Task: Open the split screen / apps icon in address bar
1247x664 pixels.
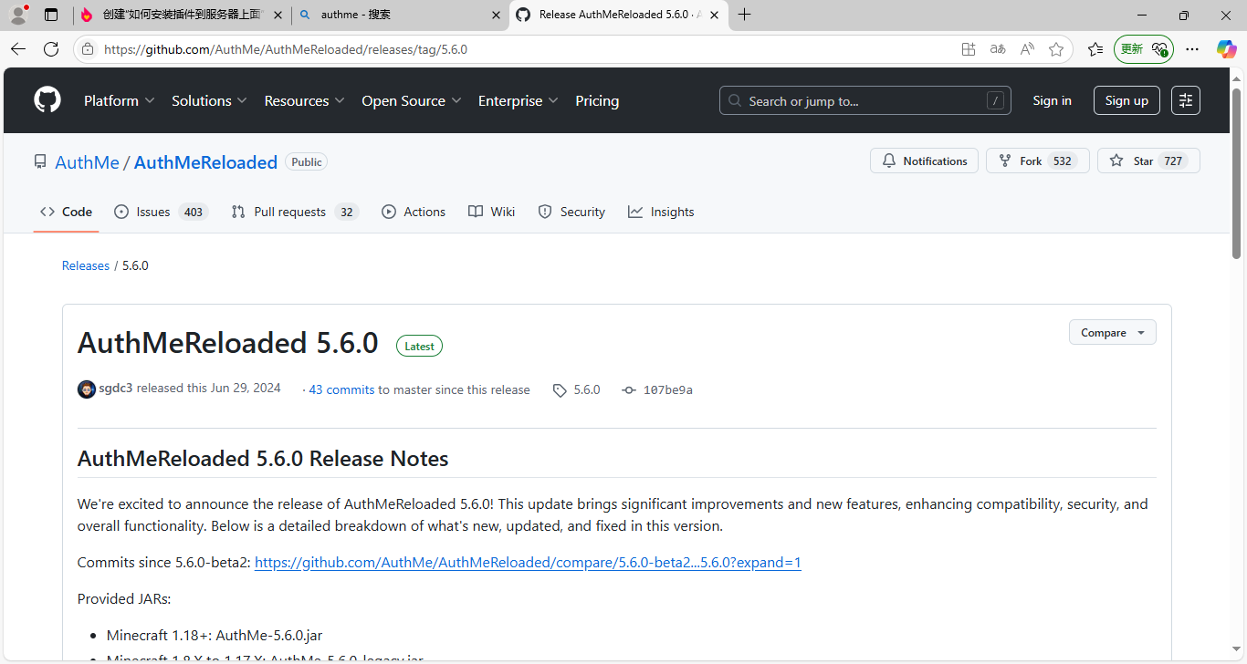Action: tap(969, 49)
